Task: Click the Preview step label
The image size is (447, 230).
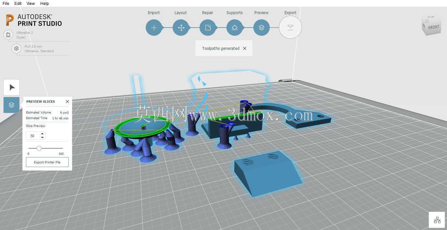Action: point(261,13)
